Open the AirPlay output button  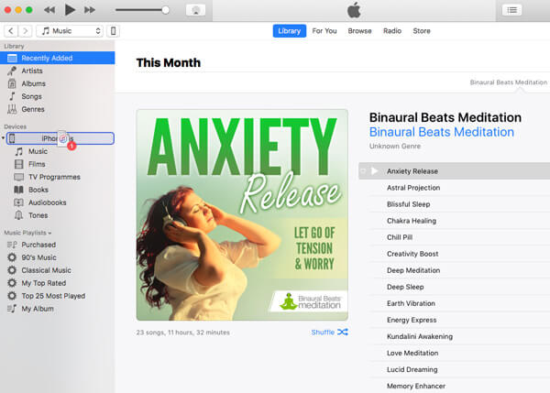[x=196, y=10]
